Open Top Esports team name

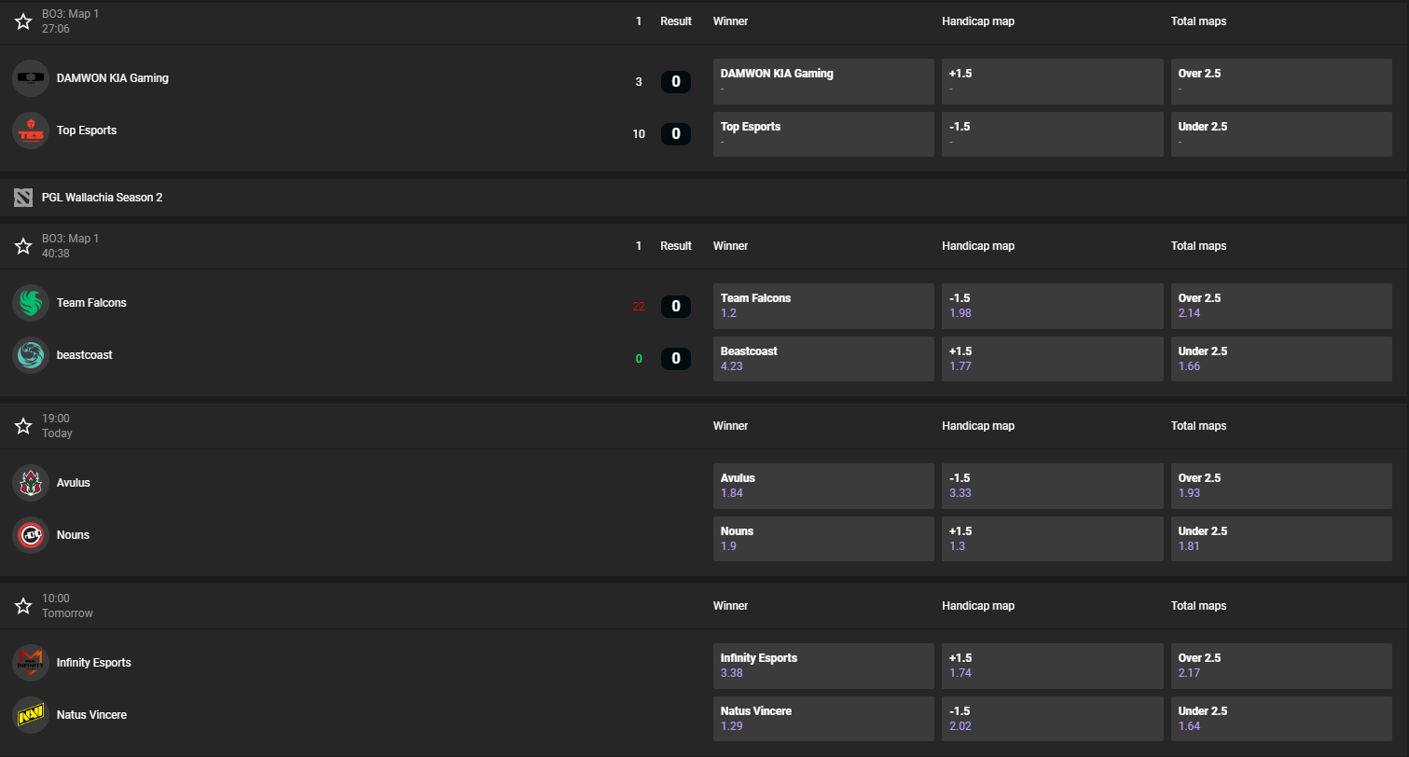pyautogui.click(x=87, y=131)
